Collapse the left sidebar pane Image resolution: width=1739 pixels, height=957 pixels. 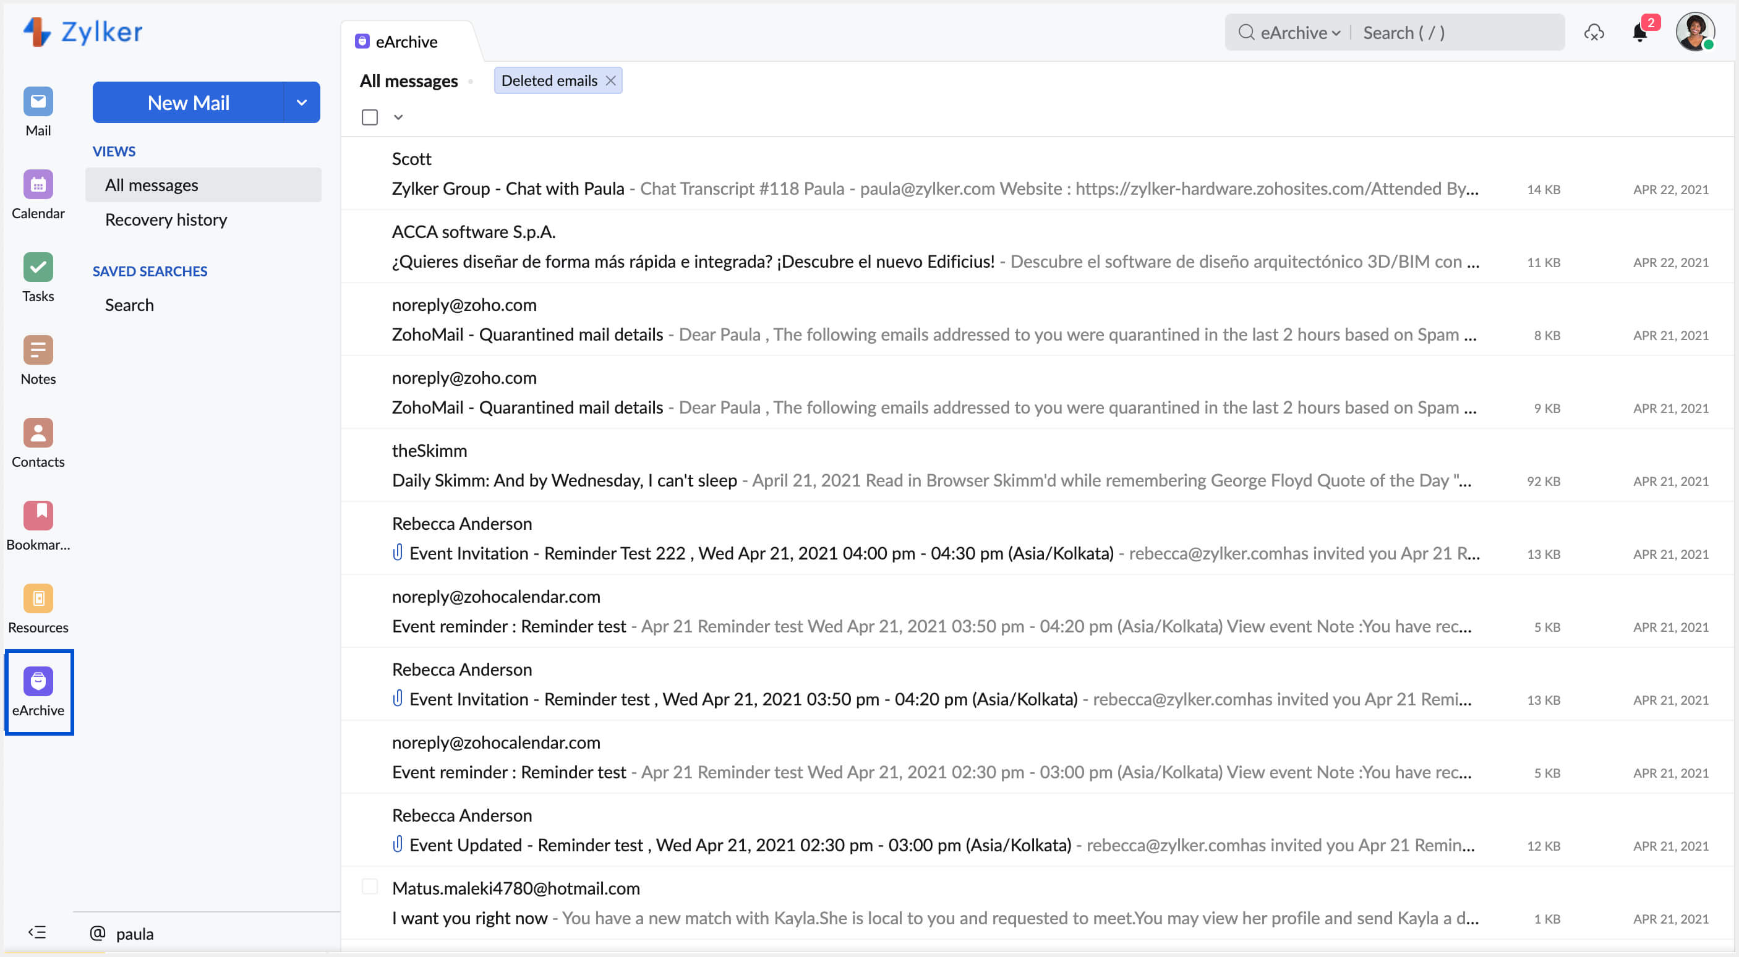(36, 932)
